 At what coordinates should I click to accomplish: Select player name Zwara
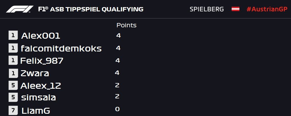pyautogui.click(x=35, y=73)
